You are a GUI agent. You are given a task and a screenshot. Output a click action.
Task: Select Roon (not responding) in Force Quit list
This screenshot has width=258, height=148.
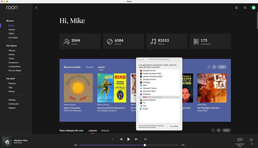[x=159, y=97]
